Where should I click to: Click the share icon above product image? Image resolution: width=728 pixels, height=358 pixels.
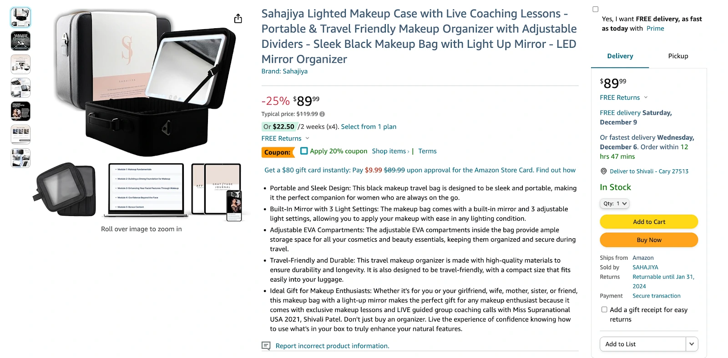tap(238, 19)
